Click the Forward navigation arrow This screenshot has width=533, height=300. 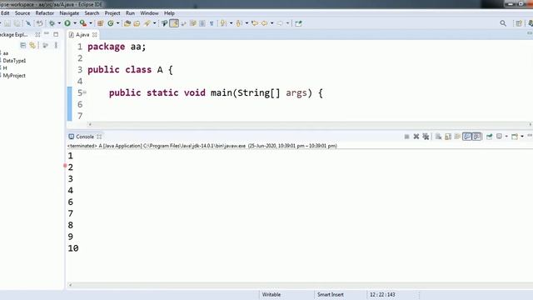pyautogui.click(x=280, y=23)
